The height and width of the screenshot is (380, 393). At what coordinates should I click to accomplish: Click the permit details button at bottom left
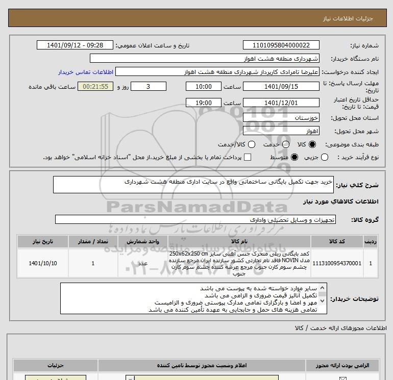point(56,377)
